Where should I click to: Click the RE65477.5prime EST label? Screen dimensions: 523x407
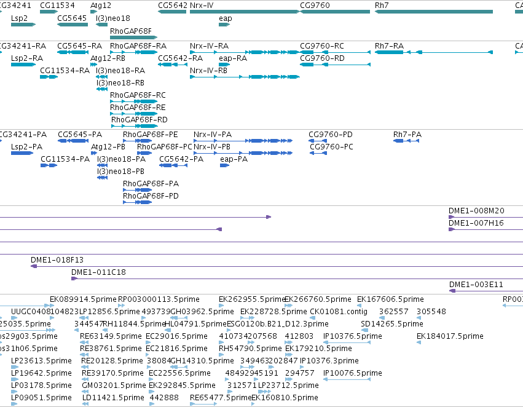(x=221, y=398)
